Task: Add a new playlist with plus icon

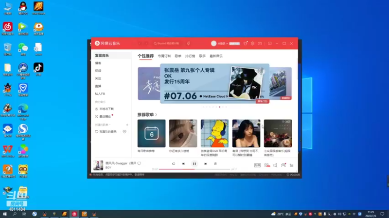Action: coord(127,125)
